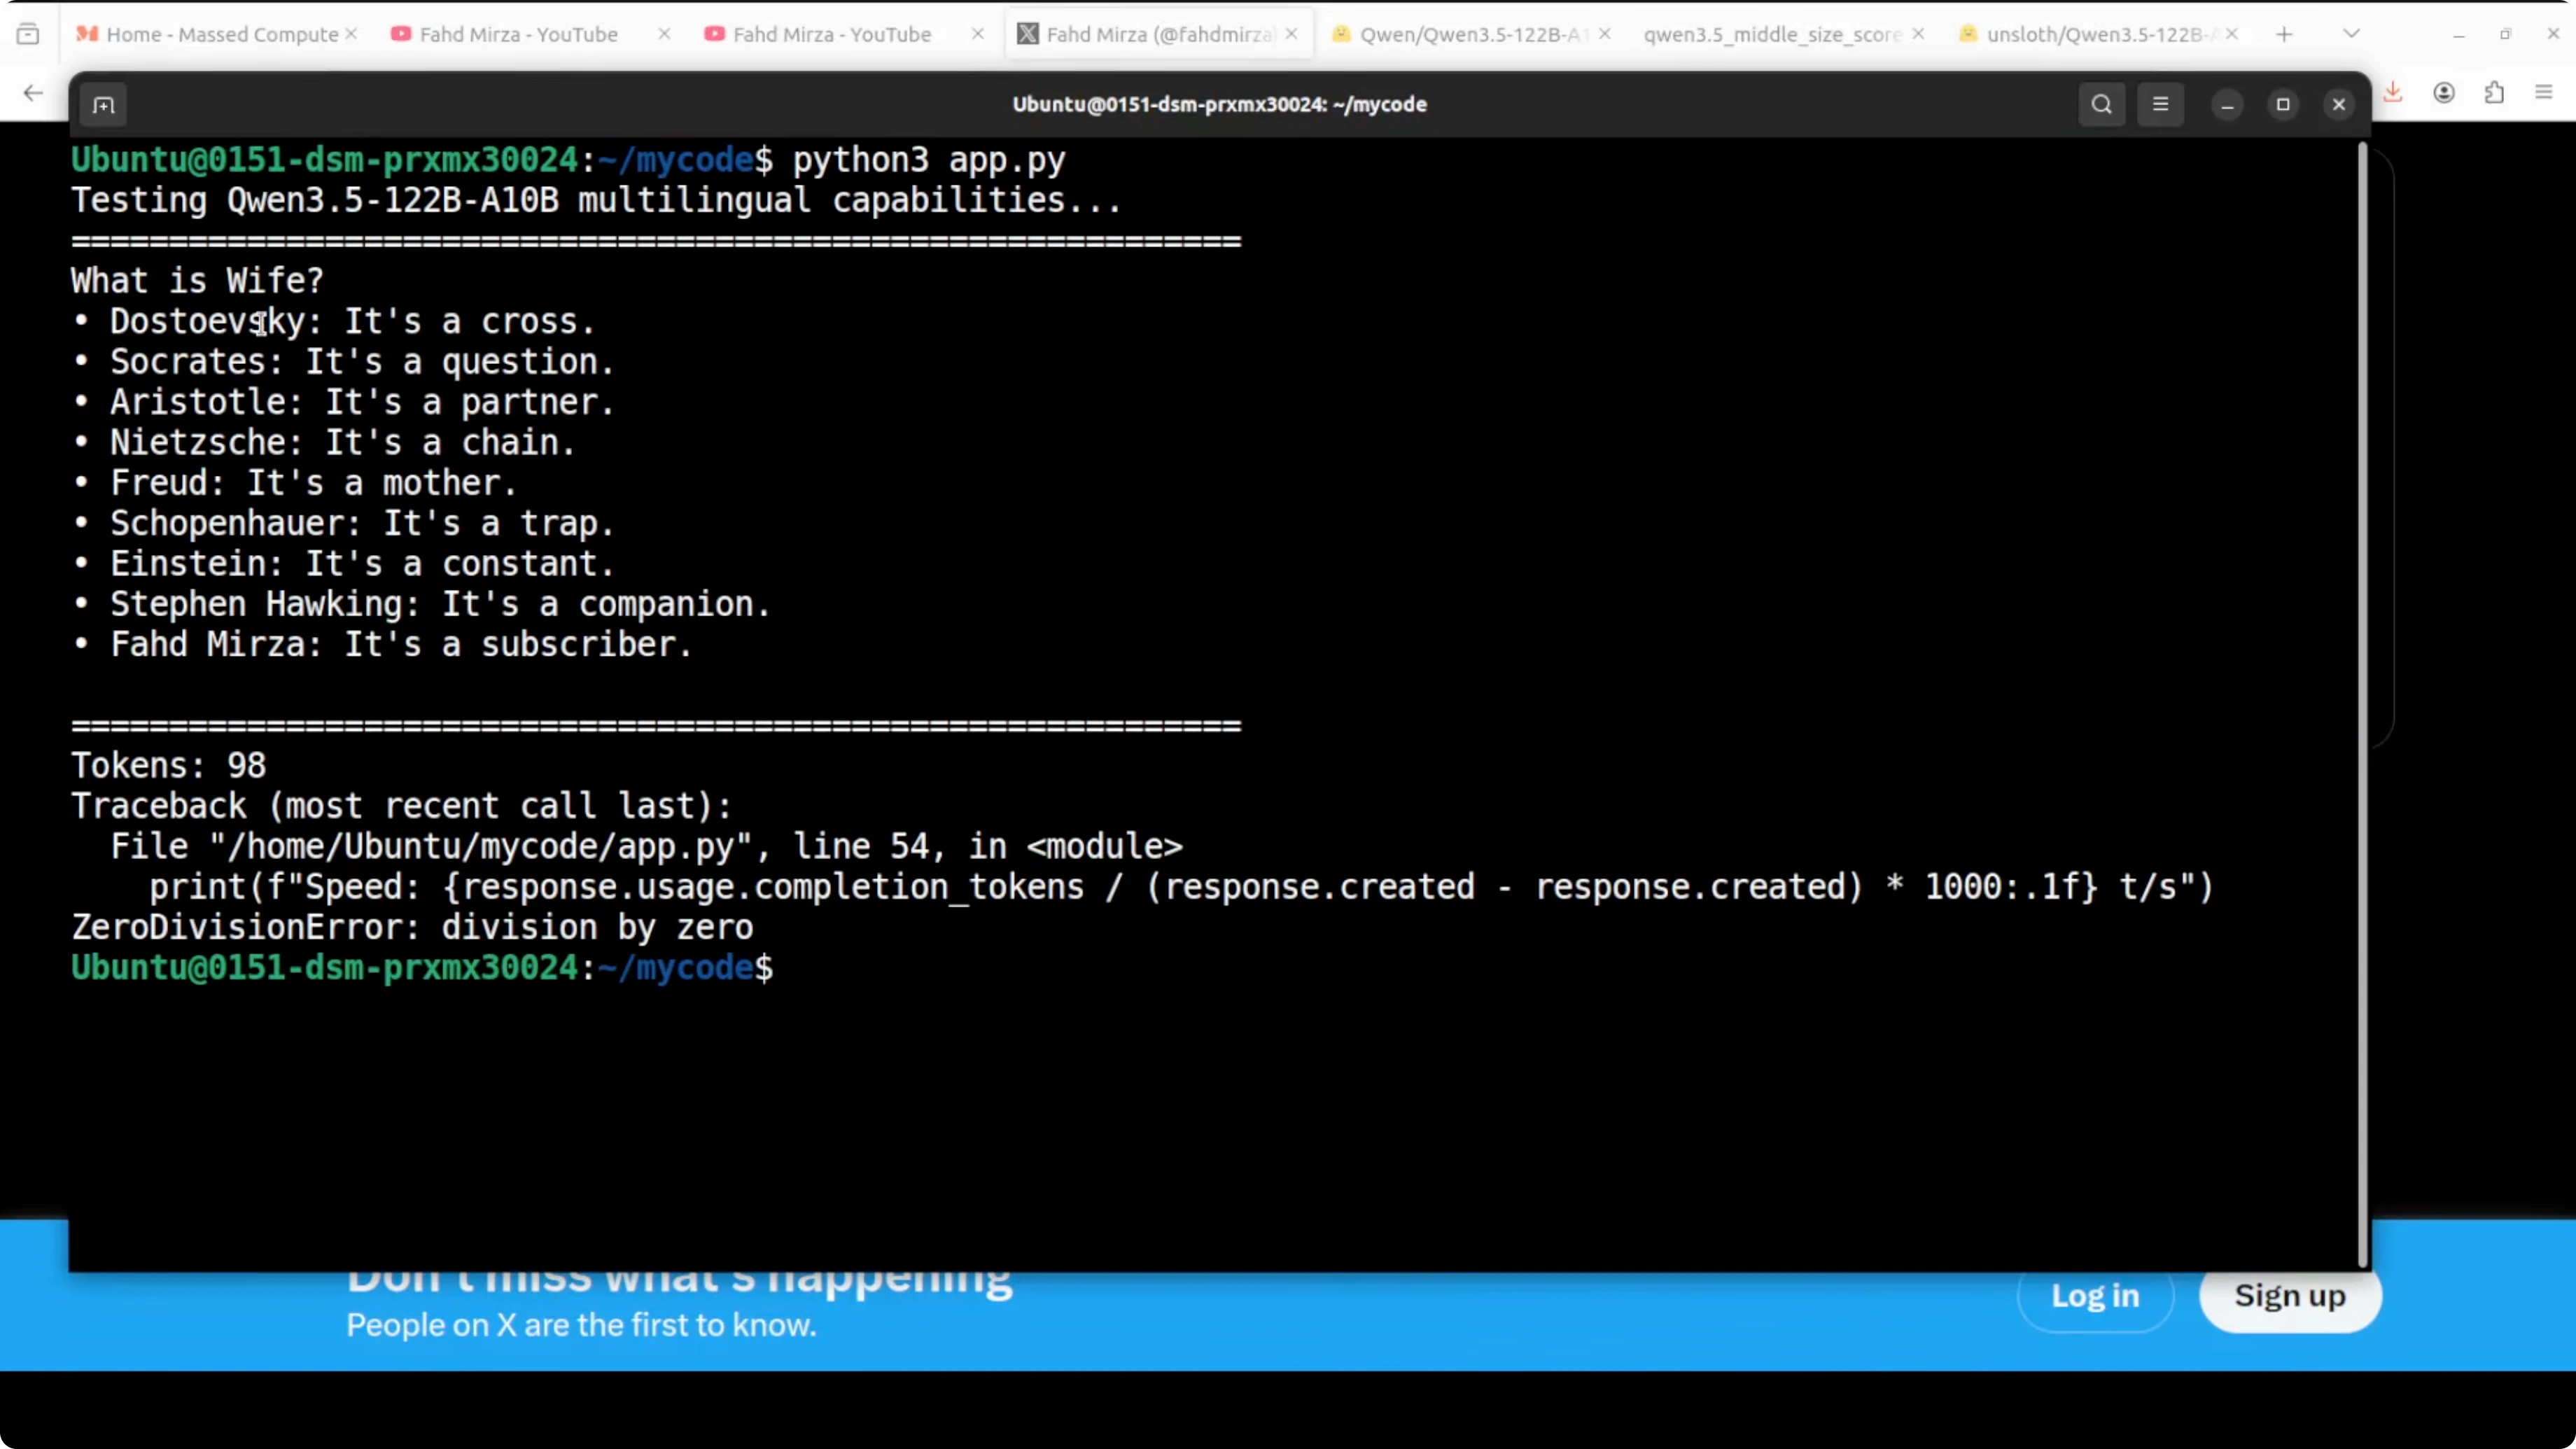Viewport: 2576px width, 1449px height.
Task: Click the new terminal tab icon
Action: tap(103, 105)
